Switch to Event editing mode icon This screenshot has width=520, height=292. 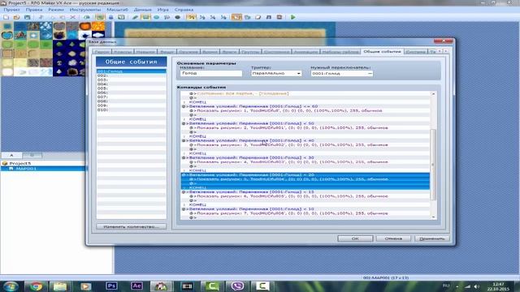[x=110, y=17]
